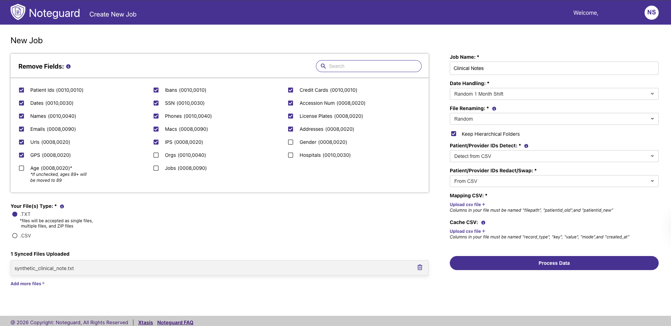Check the Hospitals checkbox
This screenshot has height=326, width=671.
click(291, 155)
